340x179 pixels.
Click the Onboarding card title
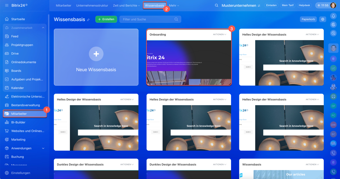158,34
